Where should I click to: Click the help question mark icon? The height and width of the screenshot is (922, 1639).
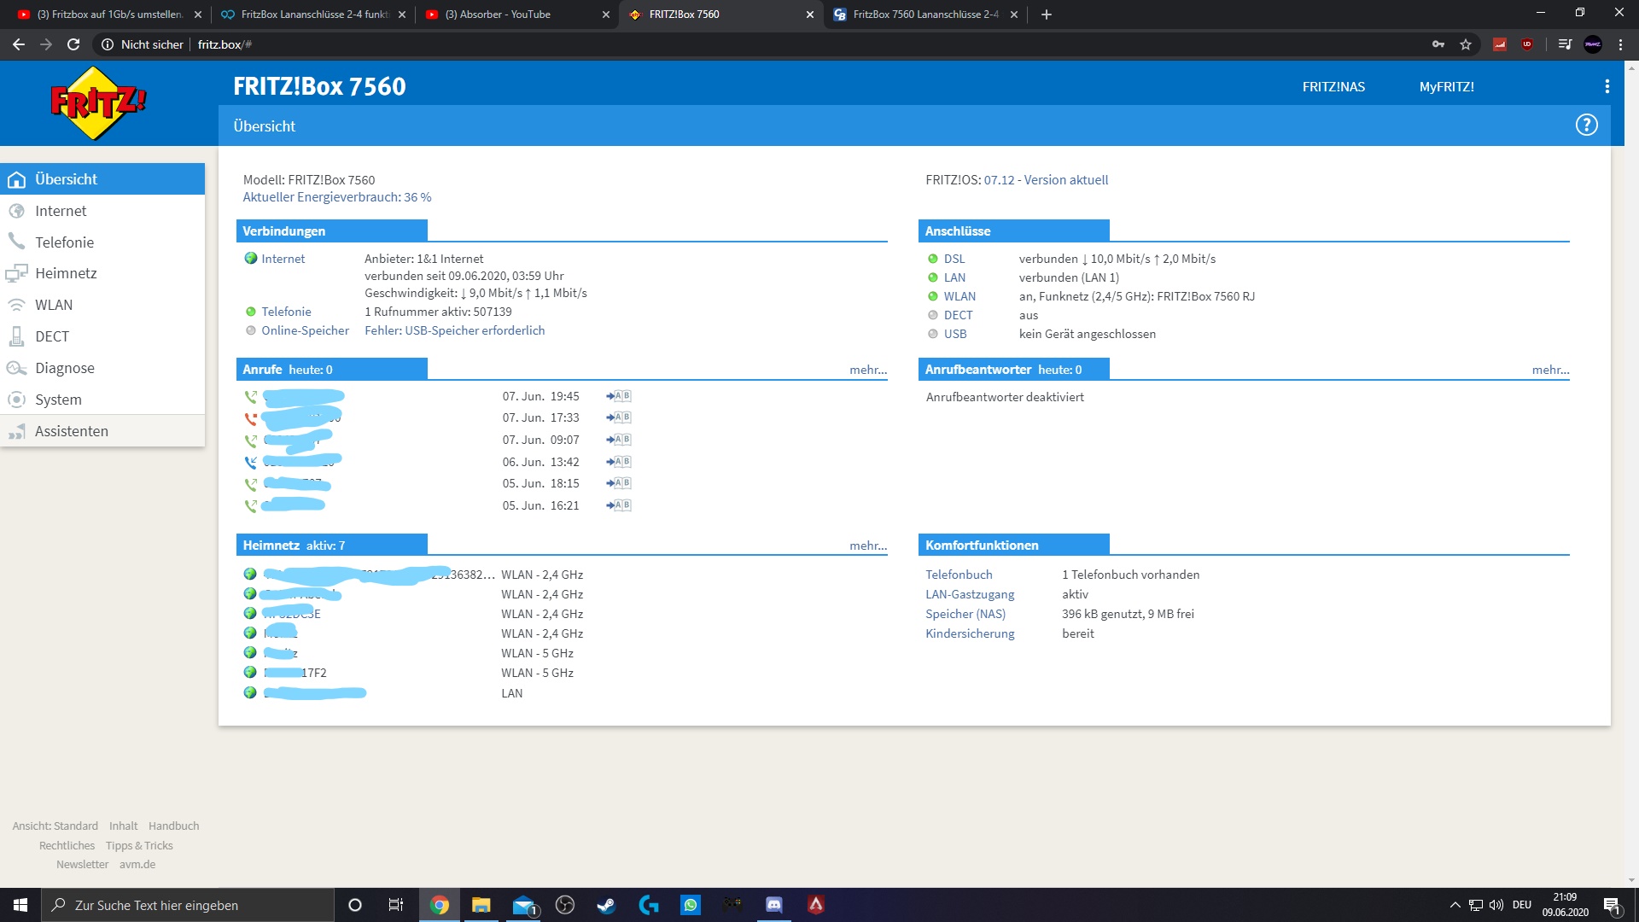tap(1586, 125)
